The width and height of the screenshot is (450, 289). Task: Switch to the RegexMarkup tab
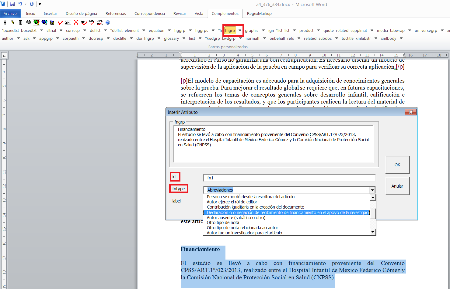pos(259,13)
